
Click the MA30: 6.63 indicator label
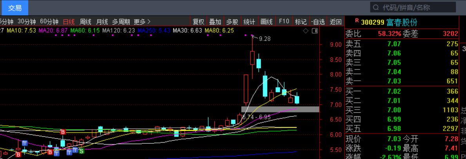click(x=187, y=30)
